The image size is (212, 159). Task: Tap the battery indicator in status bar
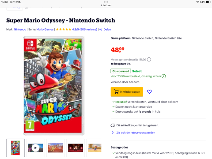(208, 2)
